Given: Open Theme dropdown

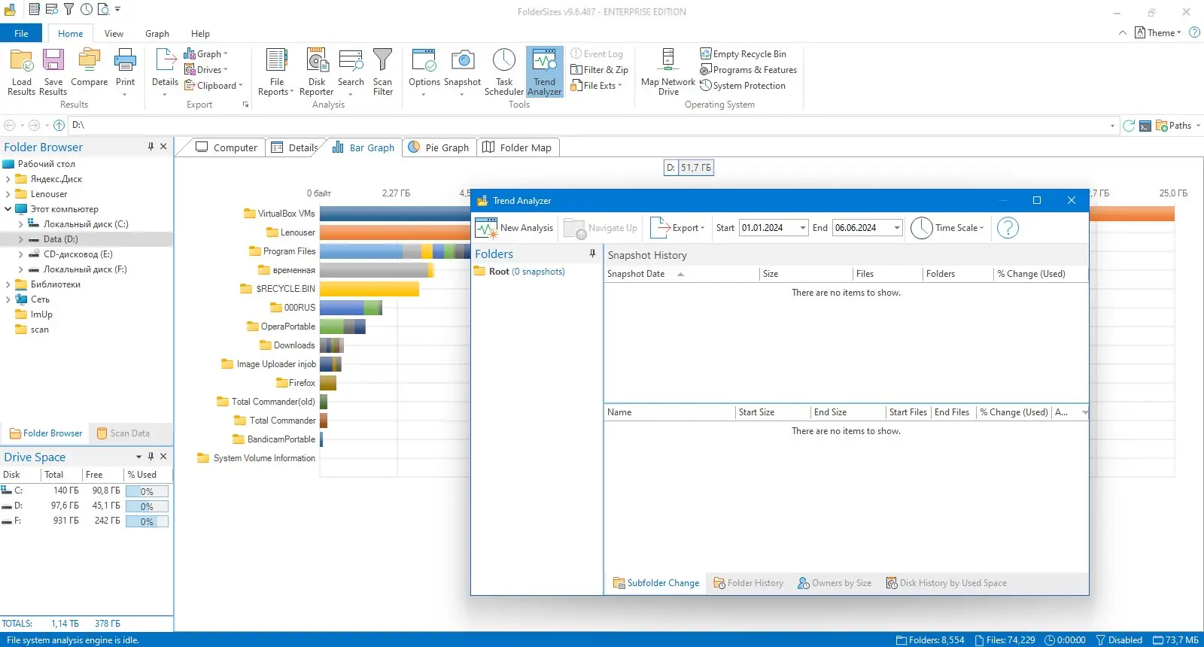Looking at the screenshot, I should point(1158,32).
